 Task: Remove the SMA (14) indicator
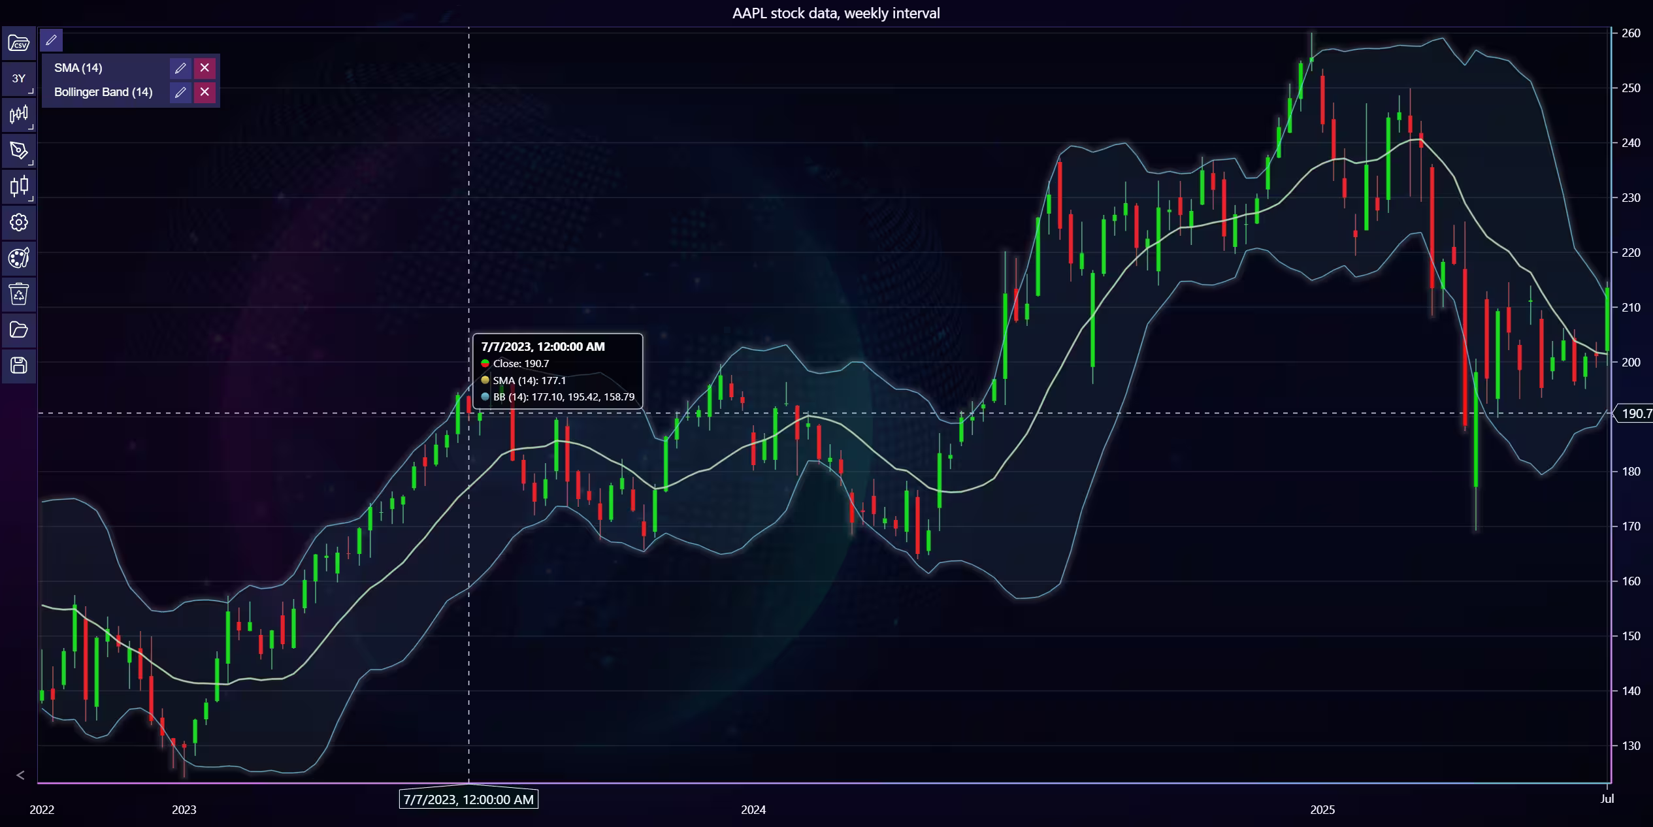click(205, 68)
